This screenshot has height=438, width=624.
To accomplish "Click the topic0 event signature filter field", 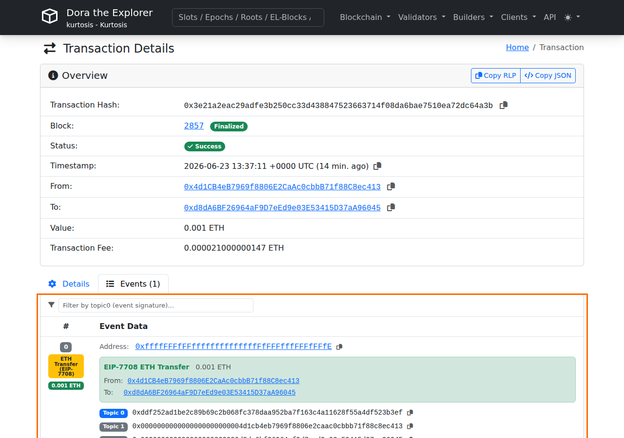I will click(x=156, y=305).
